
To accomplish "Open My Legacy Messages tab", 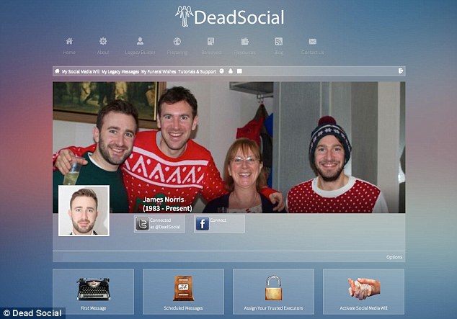I will click(x=120, y=71).
